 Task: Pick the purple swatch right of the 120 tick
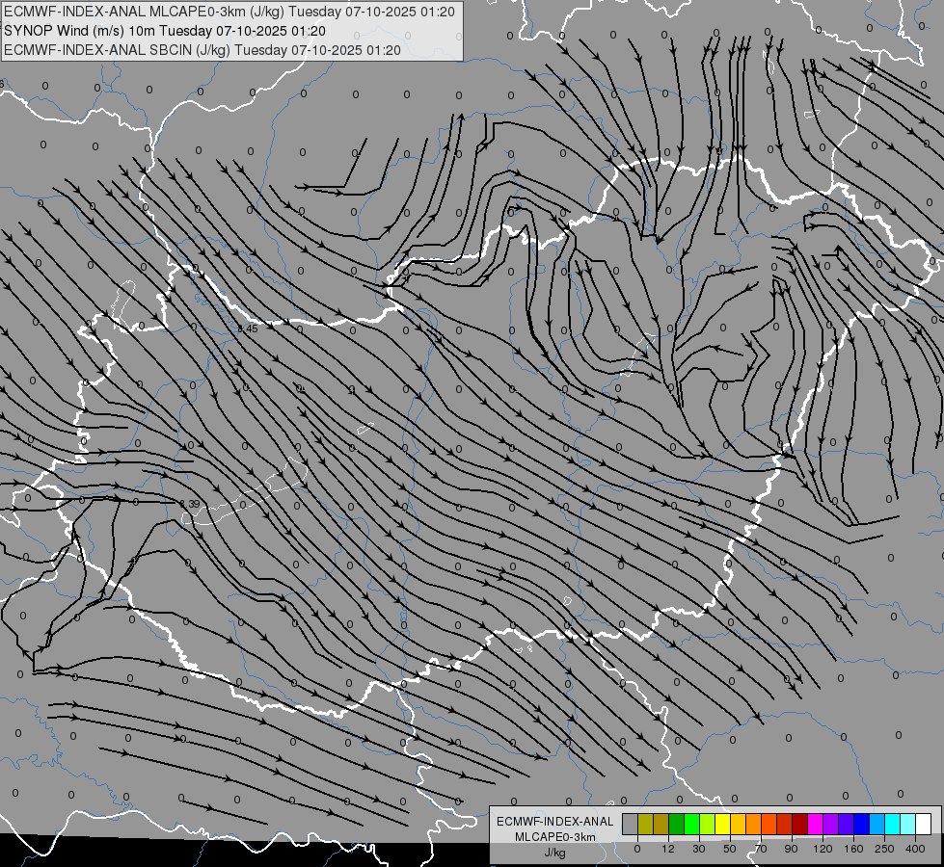831,824
